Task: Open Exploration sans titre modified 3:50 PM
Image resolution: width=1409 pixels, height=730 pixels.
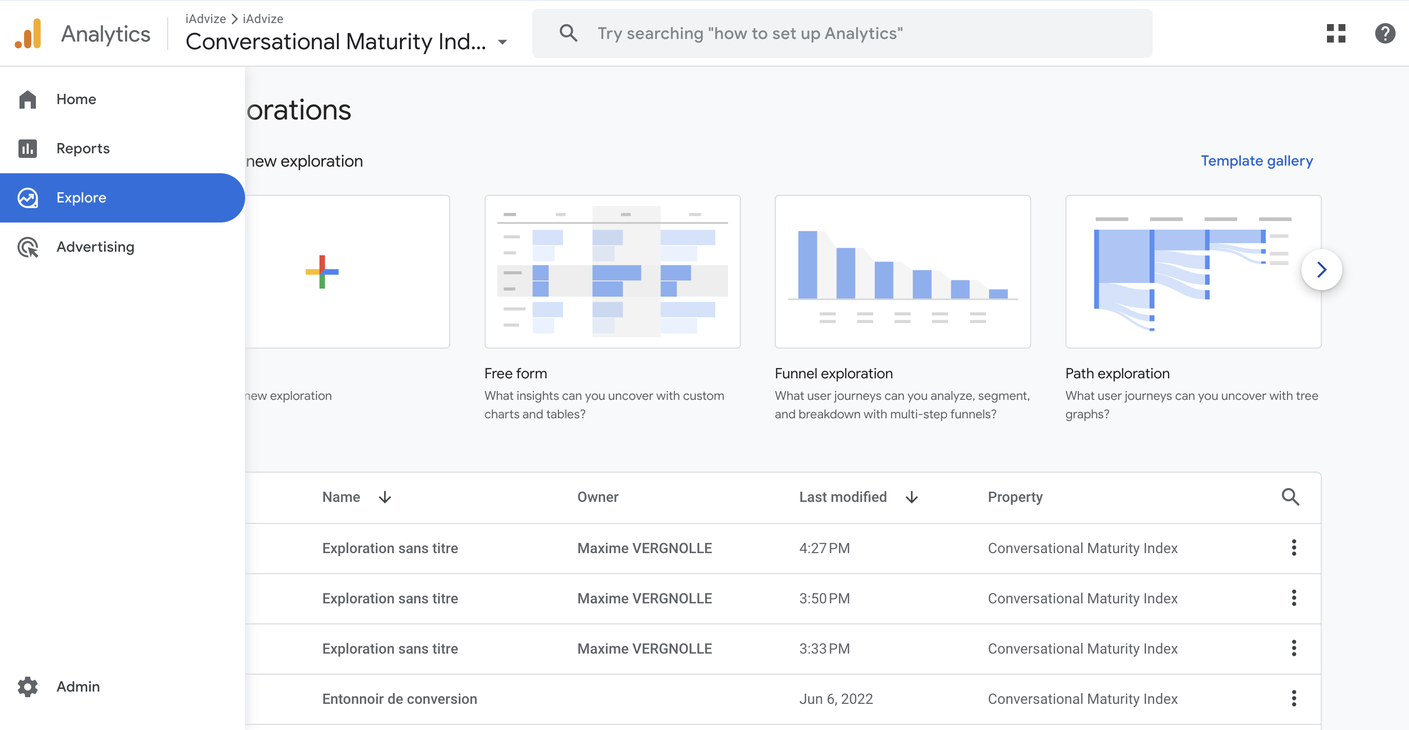Action: [390, 599]
